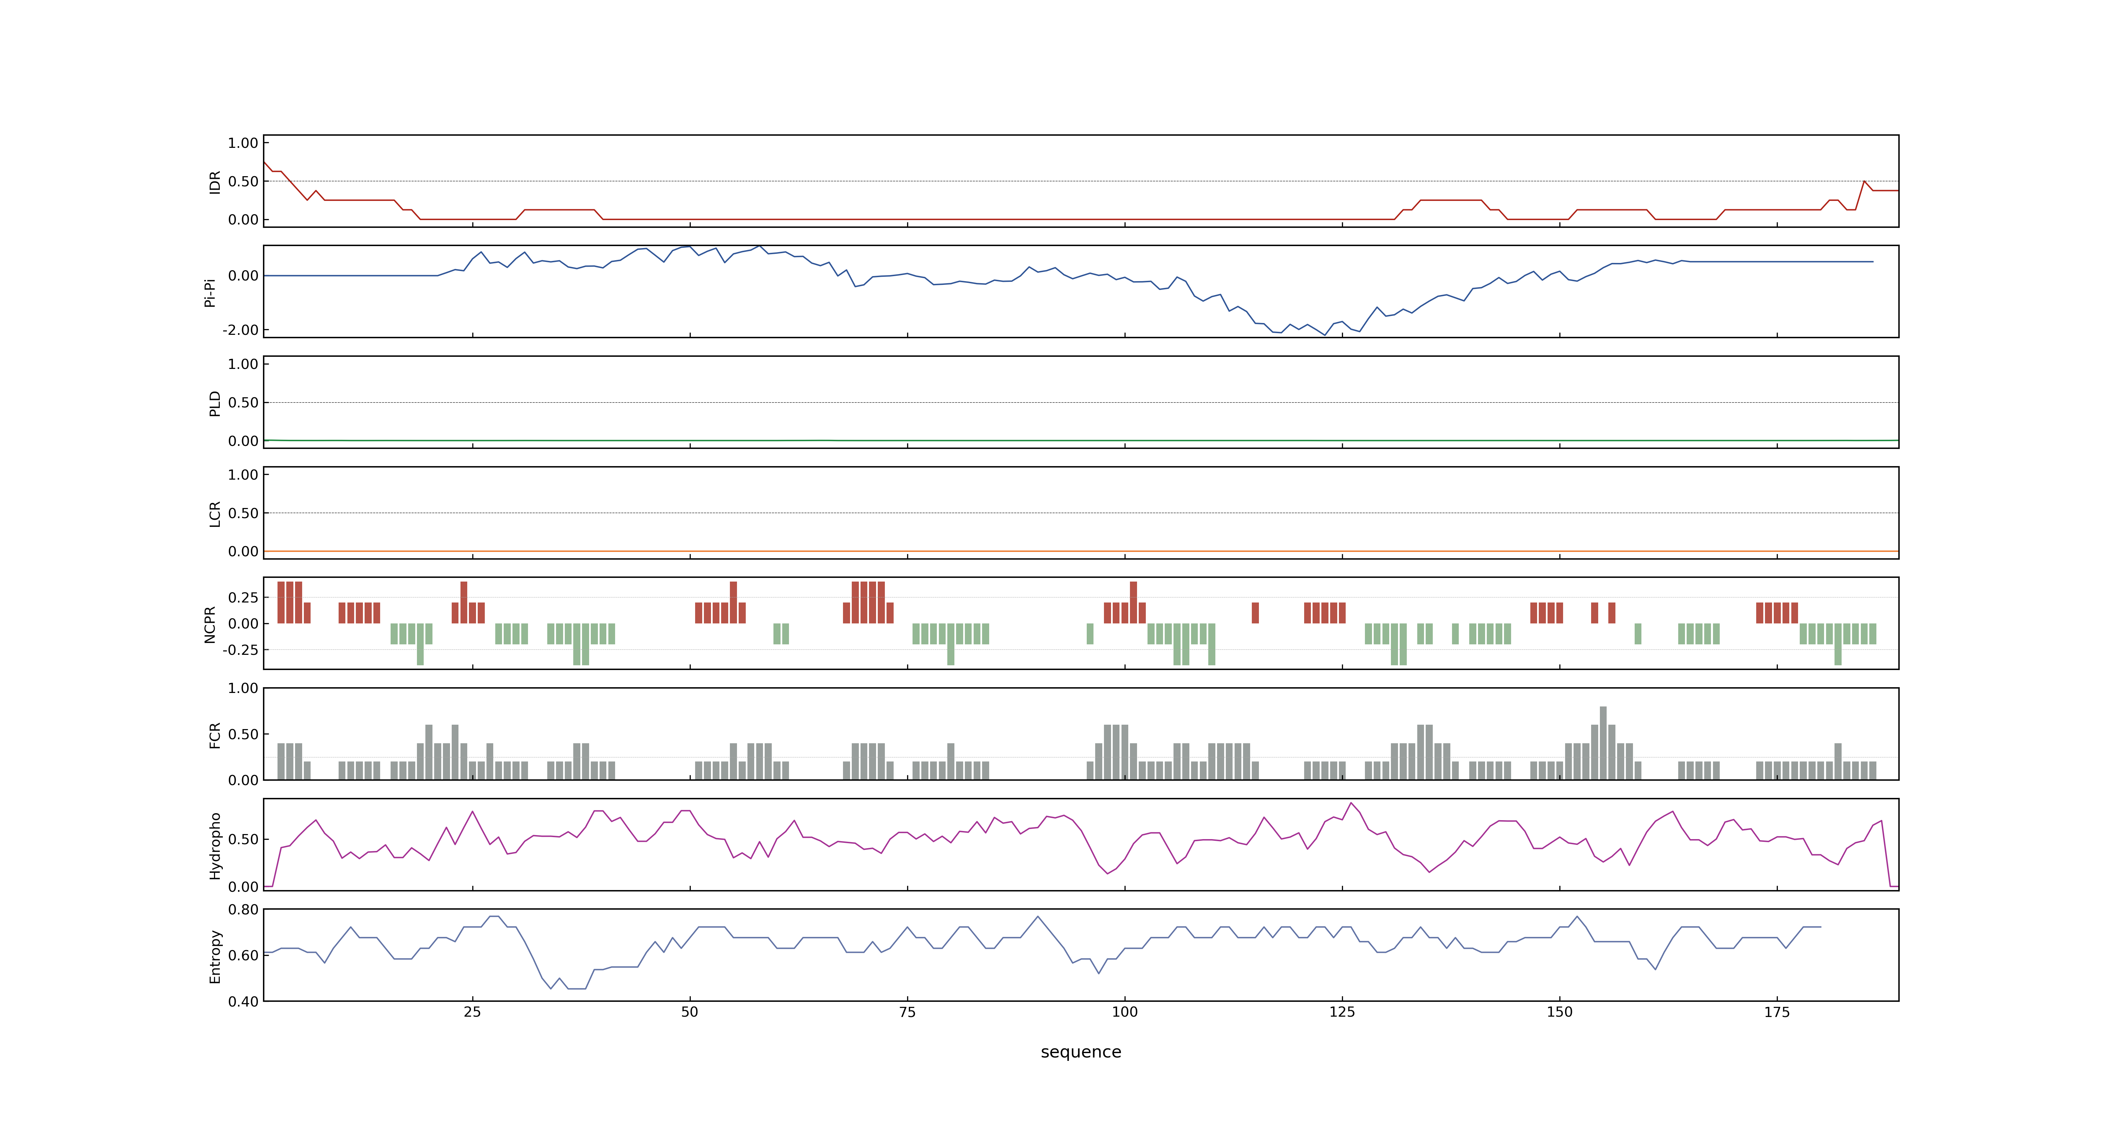Click the first red NCPR bar cluster at sequence start
This screenshot has height=1125, width=2110.
coord(294,602)
